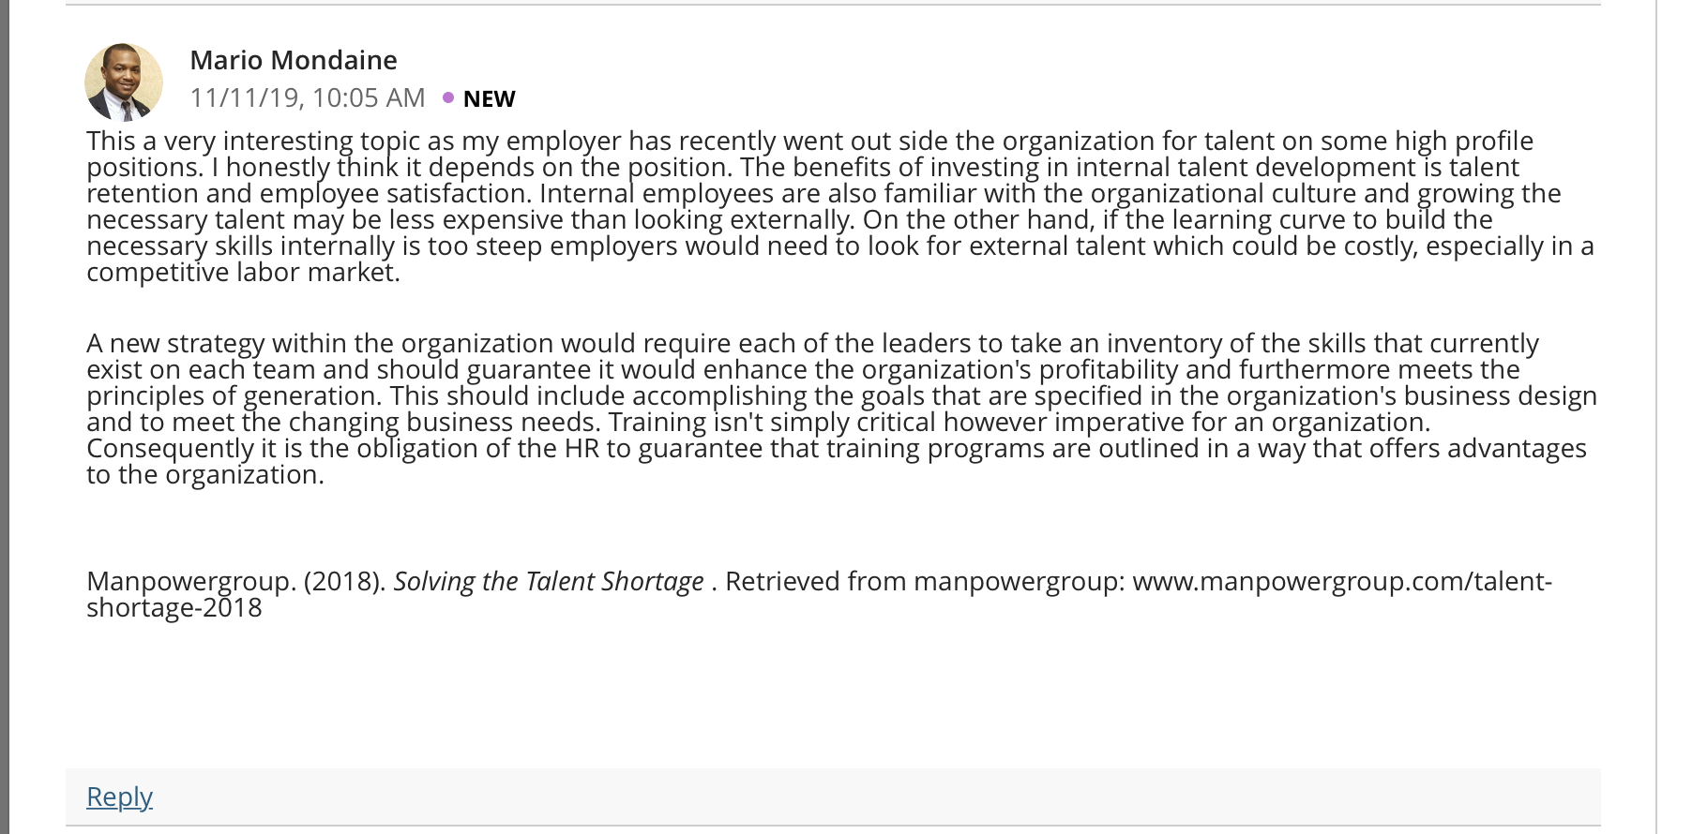Select the 11/11/19, 10:05 AM timestamp

pos(308,97)
